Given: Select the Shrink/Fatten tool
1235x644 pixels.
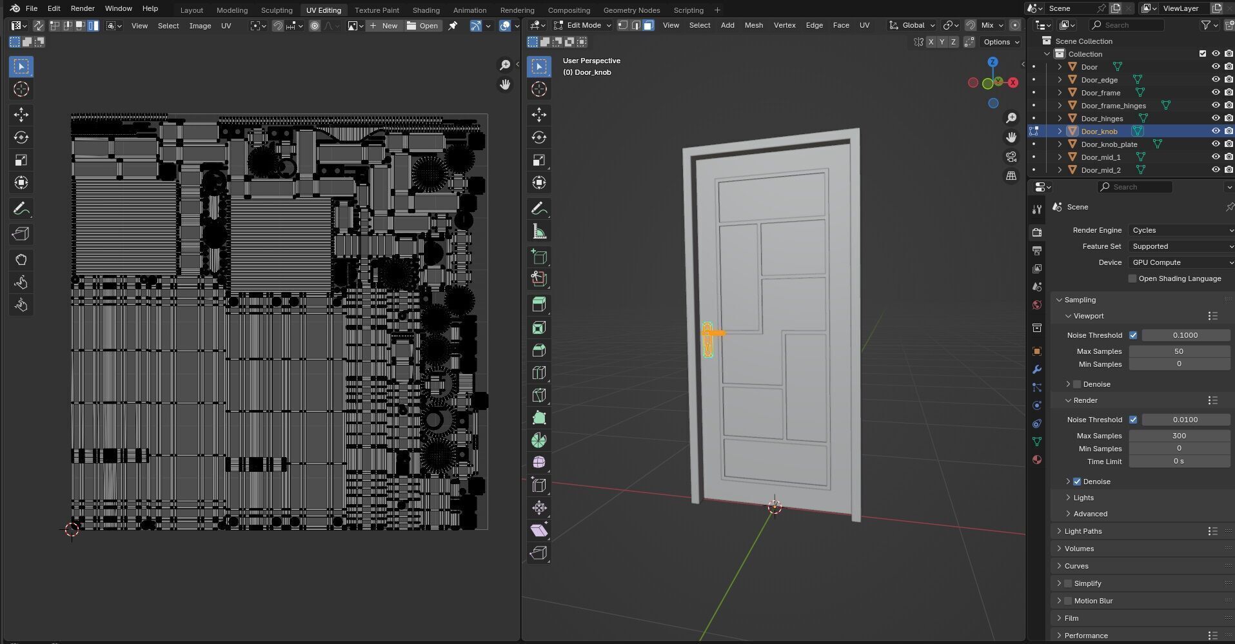Looking at the screenshot, I should (539, 507).
